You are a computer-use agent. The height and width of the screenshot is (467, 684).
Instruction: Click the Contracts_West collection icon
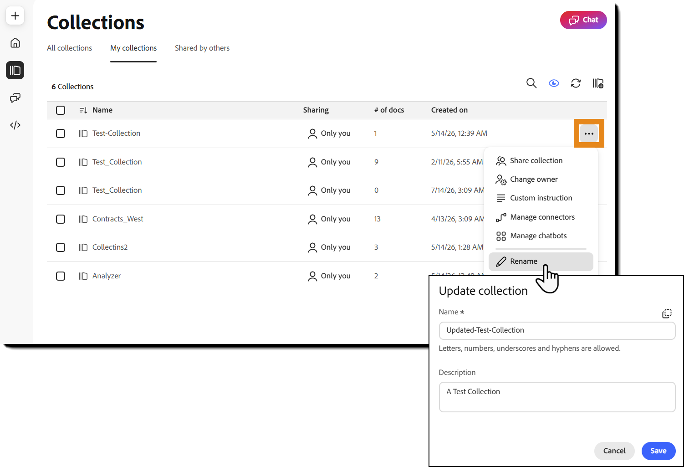[x=83, y=219]
